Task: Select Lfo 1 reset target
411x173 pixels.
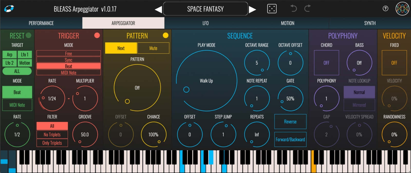Action: coord(25,54)
